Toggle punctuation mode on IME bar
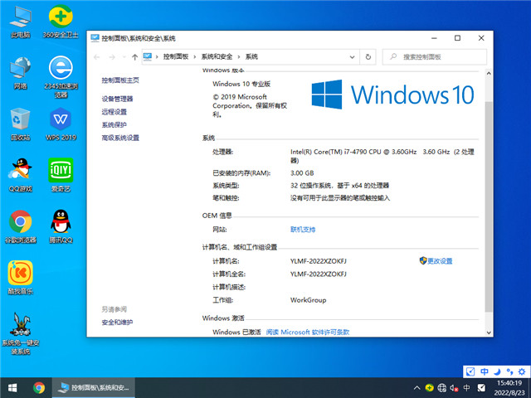This screenshot has height=398, width=531. 509,371
